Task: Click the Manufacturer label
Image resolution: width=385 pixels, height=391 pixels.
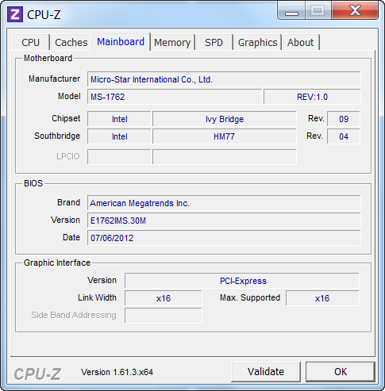Action: (54, 79)
